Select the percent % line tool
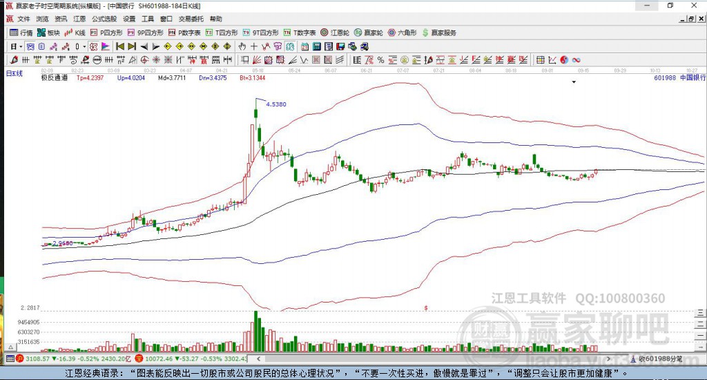Image resolution: width=707 pixels, height=380 pixels. tap(380, 59)
